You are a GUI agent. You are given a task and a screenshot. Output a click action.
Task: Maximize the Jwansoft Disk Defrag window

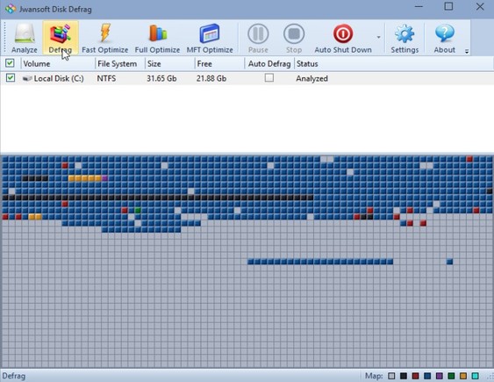pos(448,7)
